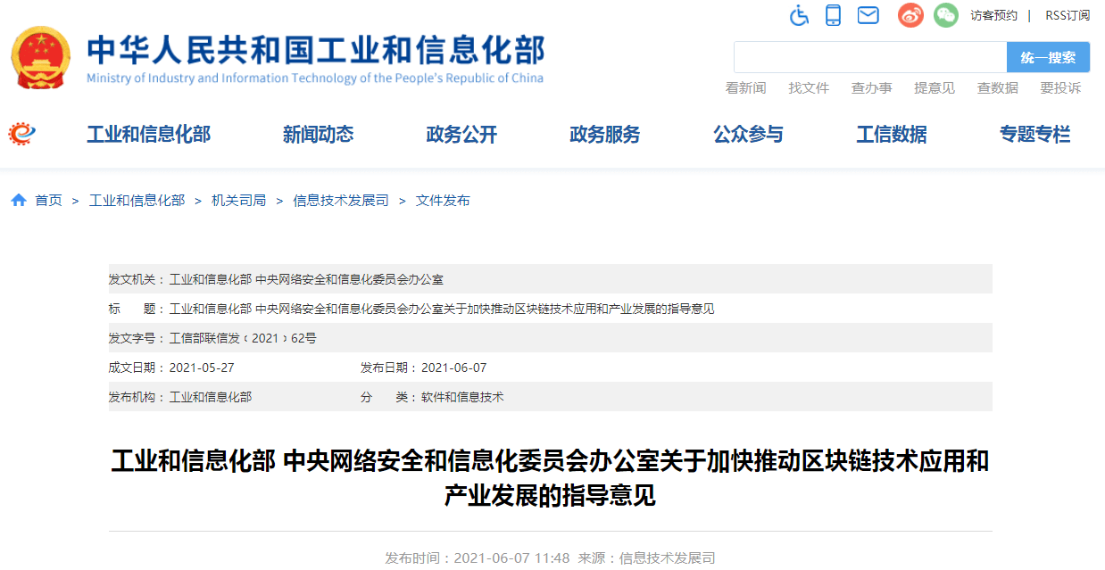Image resolution: width=1105 pixels, height=570 pixels.
Task: Open the mobile phone version icon
Action: (833, 15)
